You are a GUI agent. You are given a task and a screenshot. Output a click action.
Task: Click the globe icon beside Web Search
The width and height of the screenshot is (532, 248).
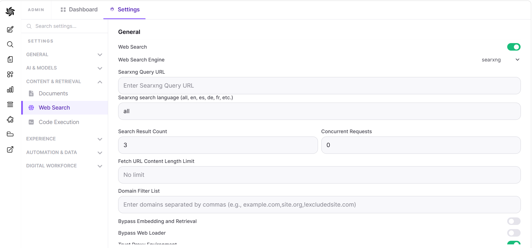31,108
